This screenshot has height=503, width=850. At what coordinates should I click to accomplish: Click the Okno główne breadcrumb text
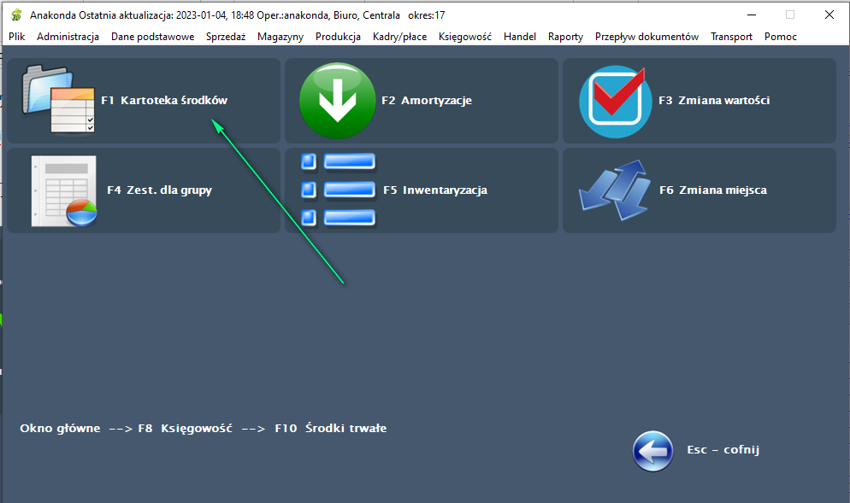(x=60, y=429)
